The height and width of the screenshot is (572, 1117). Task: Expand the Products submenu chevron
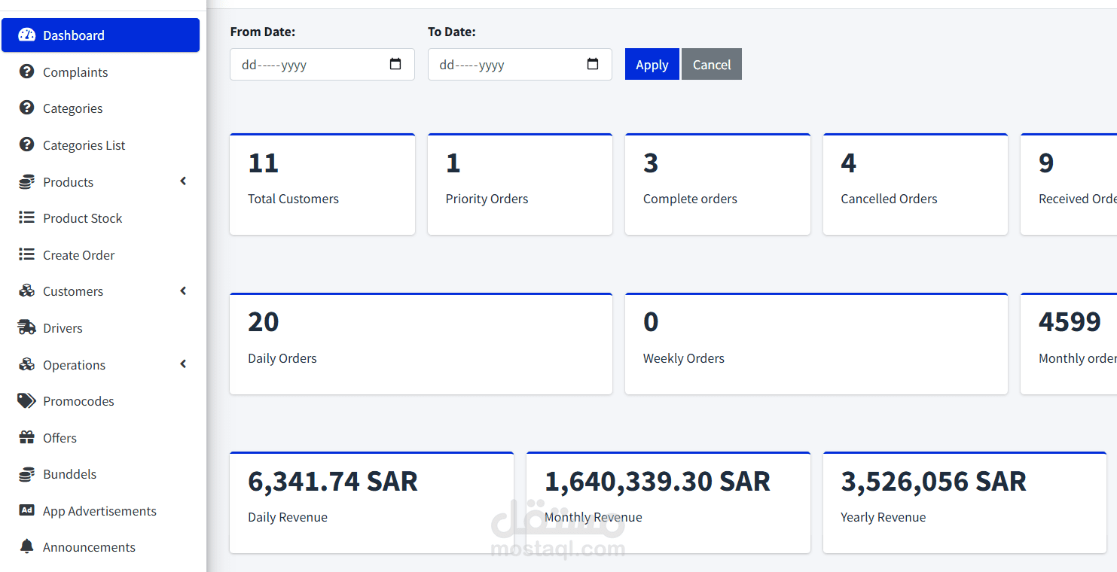point(183,181)
